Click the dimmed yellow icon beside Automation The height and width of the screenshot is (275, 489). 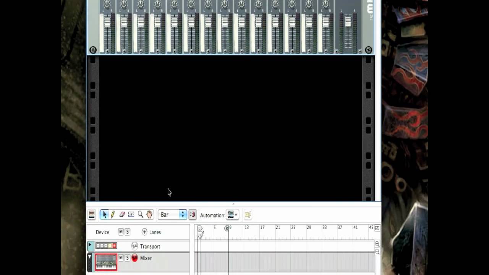[x=248, y=215]
